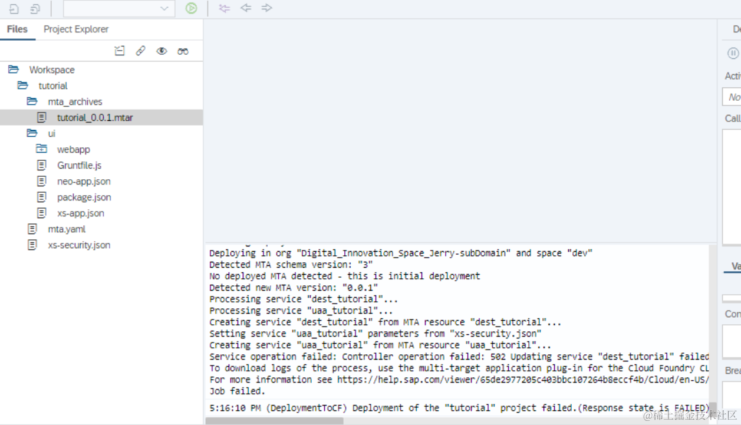This screenshot has height=425, width=741.
Task: Collapse the Workspace root folder
Action: pos(13,70)
